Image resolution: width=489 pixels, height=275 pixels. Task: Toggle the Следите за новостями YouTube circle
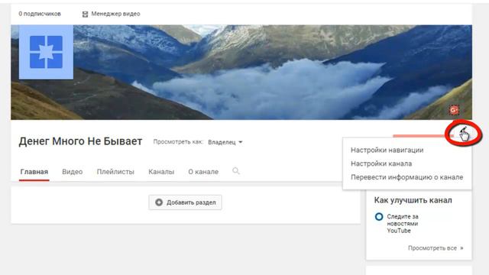[379, 216]
